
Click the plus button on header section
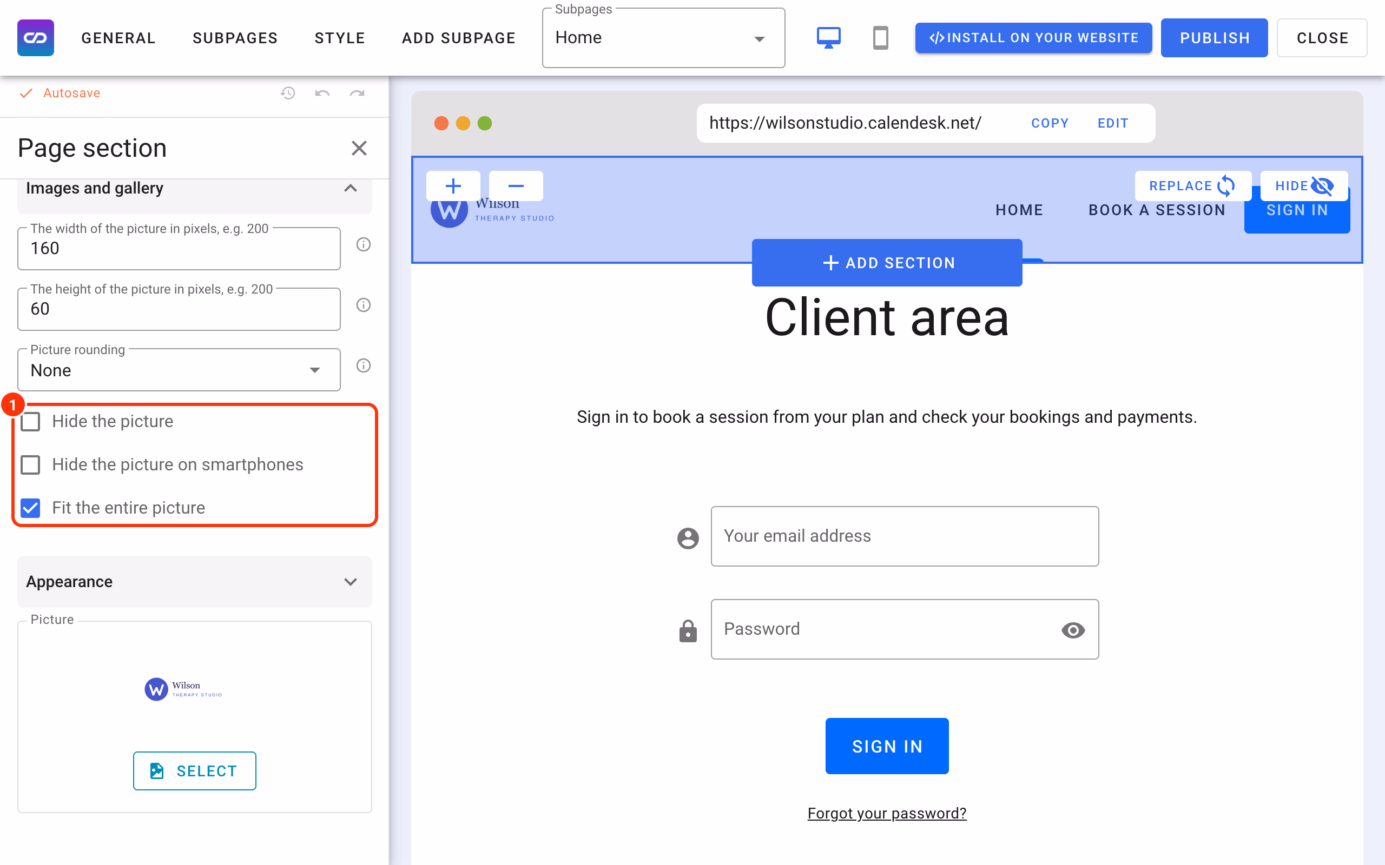pos(453,186)
